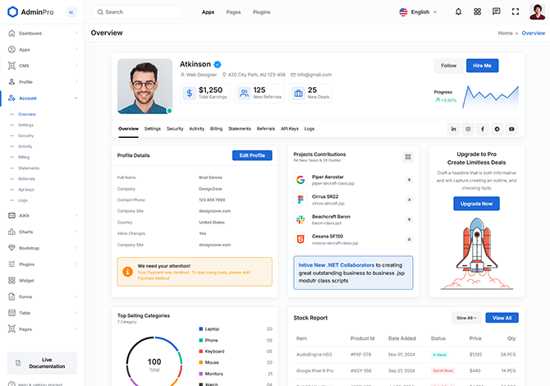Open Atkinson's LinkedIn profile icon
Image resolution: width=550 pixels, height=386 pixels.
pyautogui.click(x=453, y=129)
